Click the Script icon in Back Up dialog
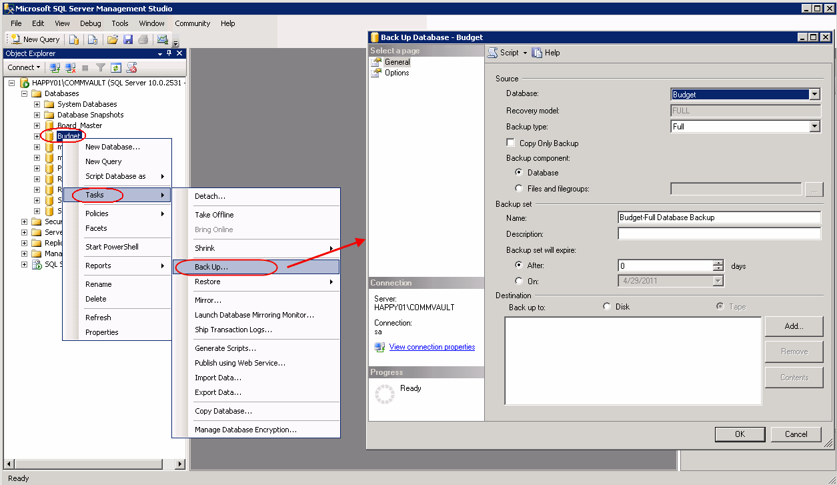The image size is (837, 485). (x=493, y=53)
